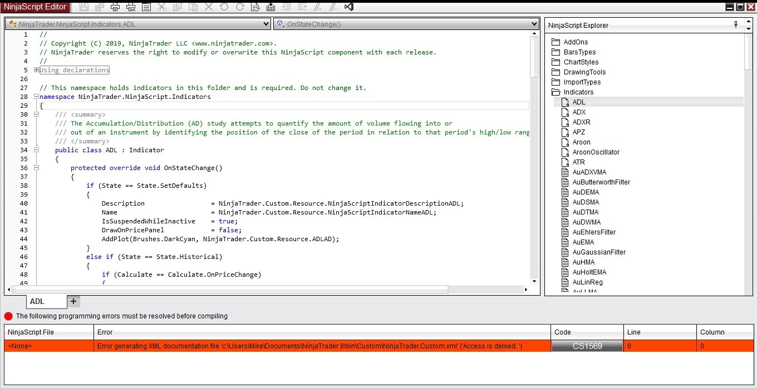Select the APZ indicator file
The width and height of the screenshot is (757, 389).
[x=572, y=132]
